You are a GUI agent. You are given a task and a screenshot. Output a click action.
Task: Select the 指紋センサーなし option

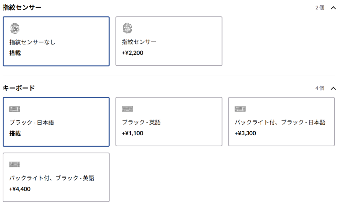click(56, 41)
